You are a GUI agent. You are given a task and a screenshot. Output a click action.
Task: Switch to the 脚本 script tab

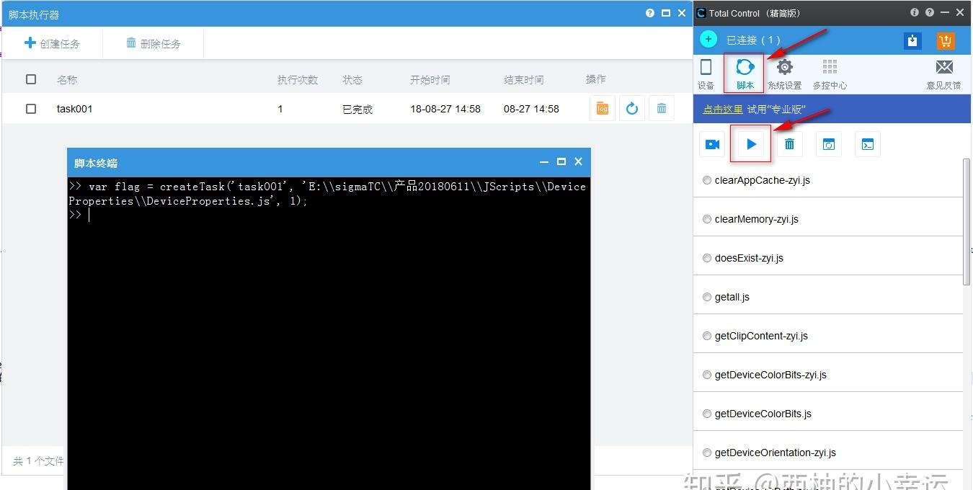coord(745,74)
